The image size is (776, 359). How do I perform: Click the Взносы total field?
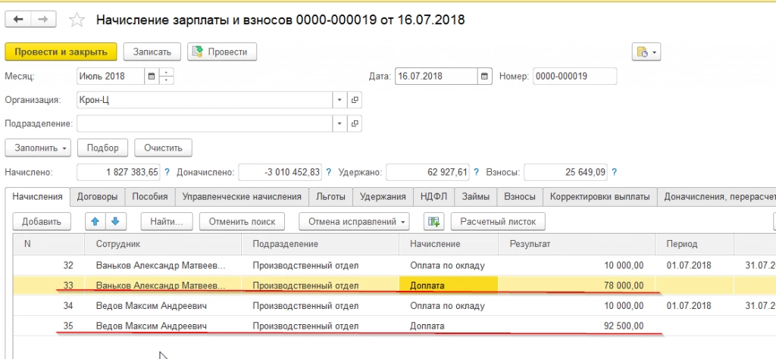[x=565, y=172]
